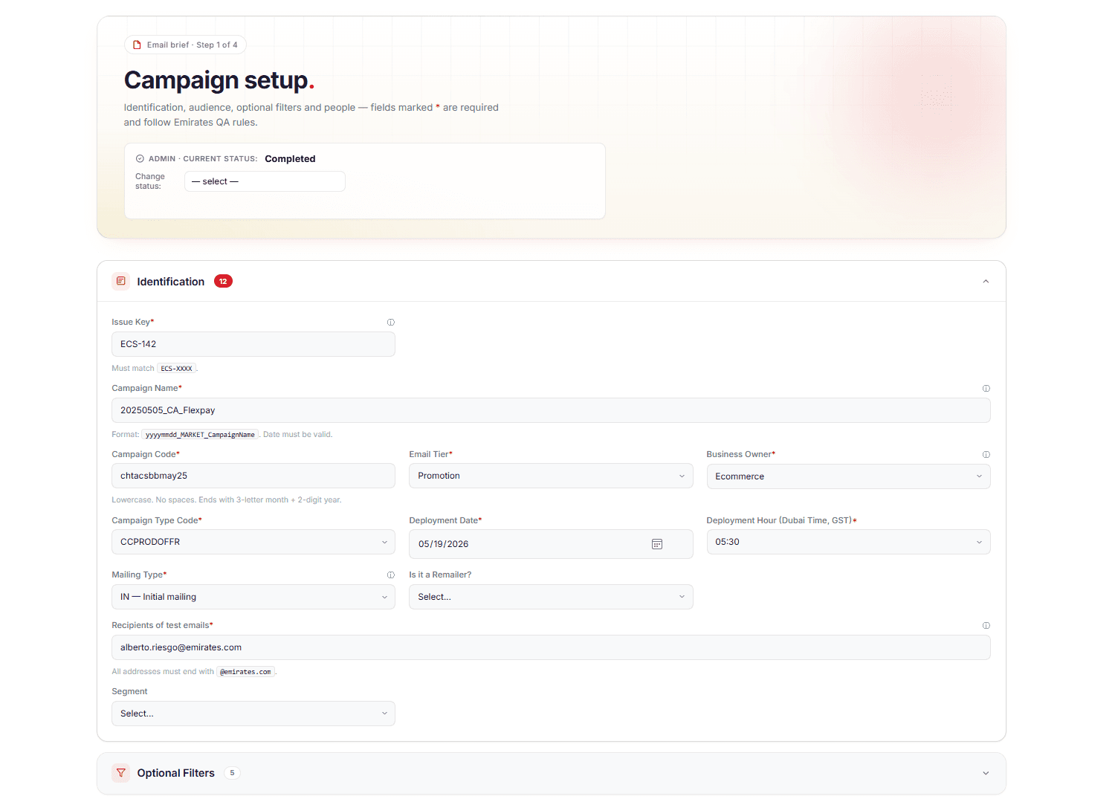The width and height of the screenshot is (1115, 799).
Task: Open the Business Owner Ecommerce dropdown
Action: point(848,476)
